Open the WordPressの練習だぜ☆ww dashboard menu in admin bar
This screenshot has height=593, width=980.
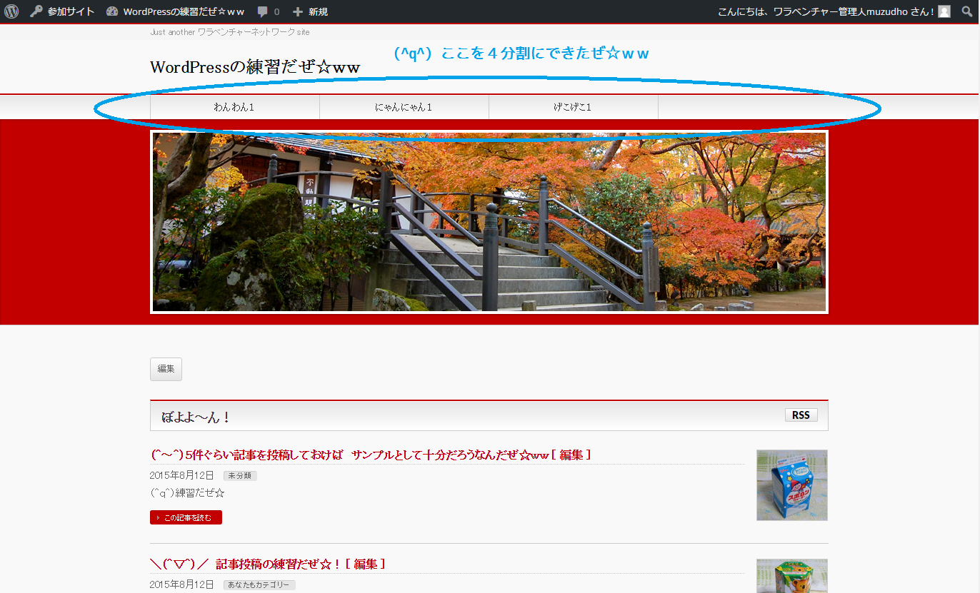click(175, 11)
